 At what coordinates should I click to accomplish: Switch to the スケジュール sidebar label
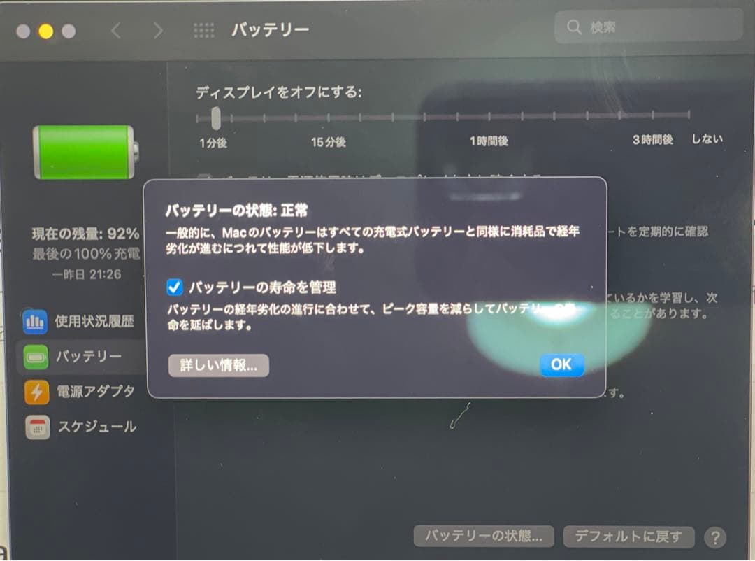(97, 427)
